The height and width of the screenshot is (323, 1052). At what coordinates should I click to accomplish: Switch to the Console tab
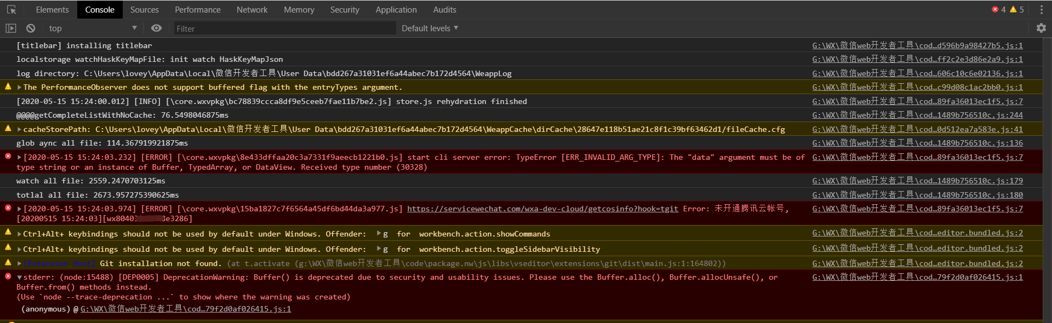[x=100, y=10]
